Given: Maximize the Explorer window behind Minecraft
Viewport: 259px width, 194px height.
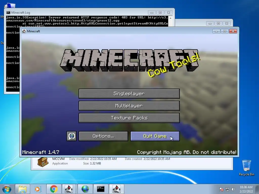Looking at the screenshot, I should [218, 23].
